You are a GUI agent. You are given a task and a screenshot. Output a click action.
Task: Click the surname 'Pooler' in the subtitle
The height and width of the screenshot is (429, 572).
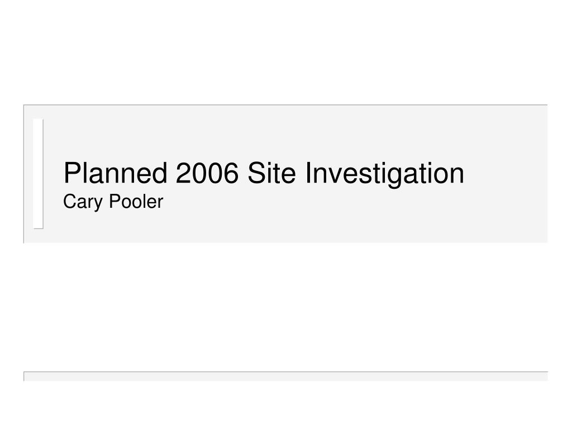pos(136,201)
